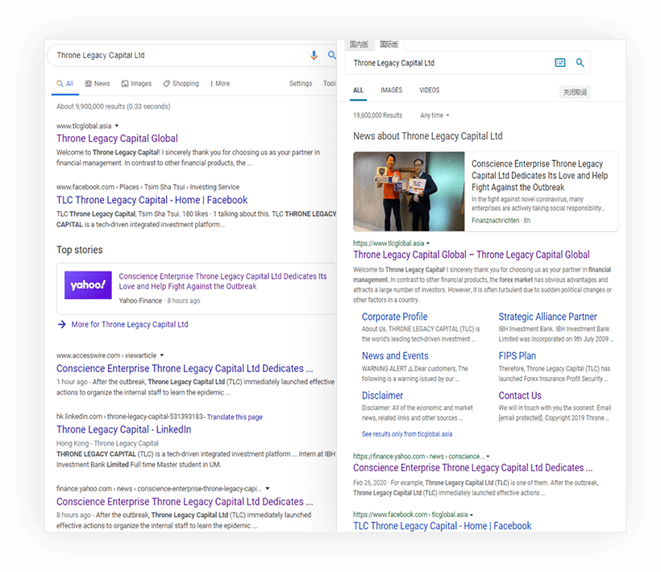This screenshot has width=661, height=572.
Task: Click the Bing news photo thumbnail
Action: 409,192
